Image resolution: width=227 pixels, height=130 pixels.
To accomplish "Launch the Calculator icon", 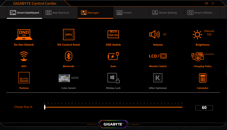I will [202, 78].
